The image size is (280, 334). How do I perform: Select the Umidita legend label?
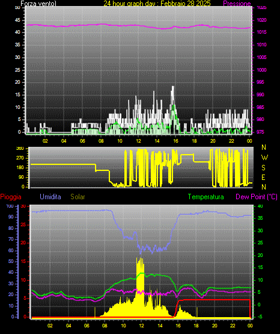point(50,197)
